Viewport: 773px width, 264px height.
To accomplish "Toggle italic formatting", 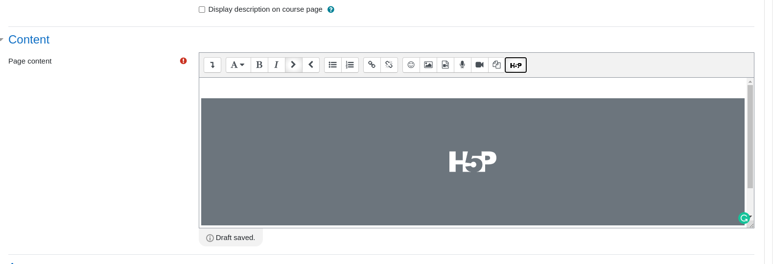I will pyautogui.click(x=277, y=65).
